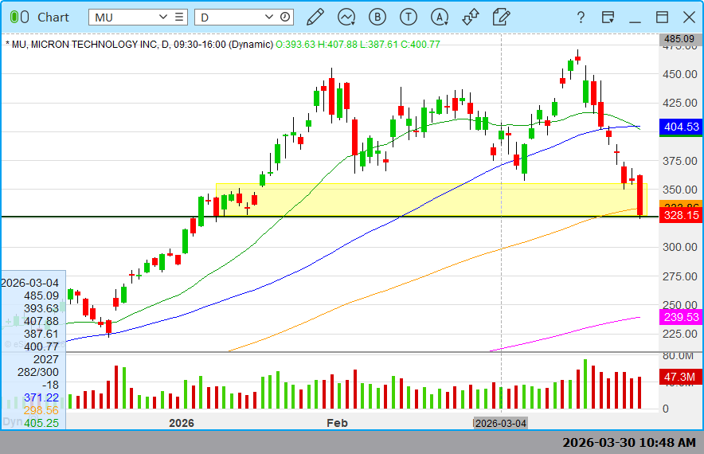The height and width of the screenshot is (454, 704).
Task: Click the green linking icon beside Chart
Action: [19, 17]
